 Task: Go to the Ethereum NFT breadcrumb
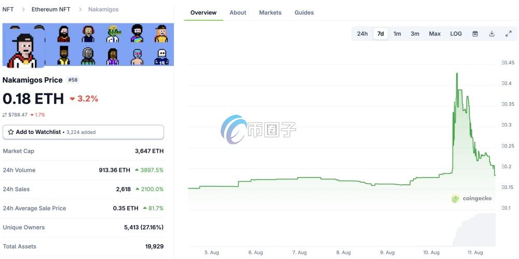pos(51,9)
